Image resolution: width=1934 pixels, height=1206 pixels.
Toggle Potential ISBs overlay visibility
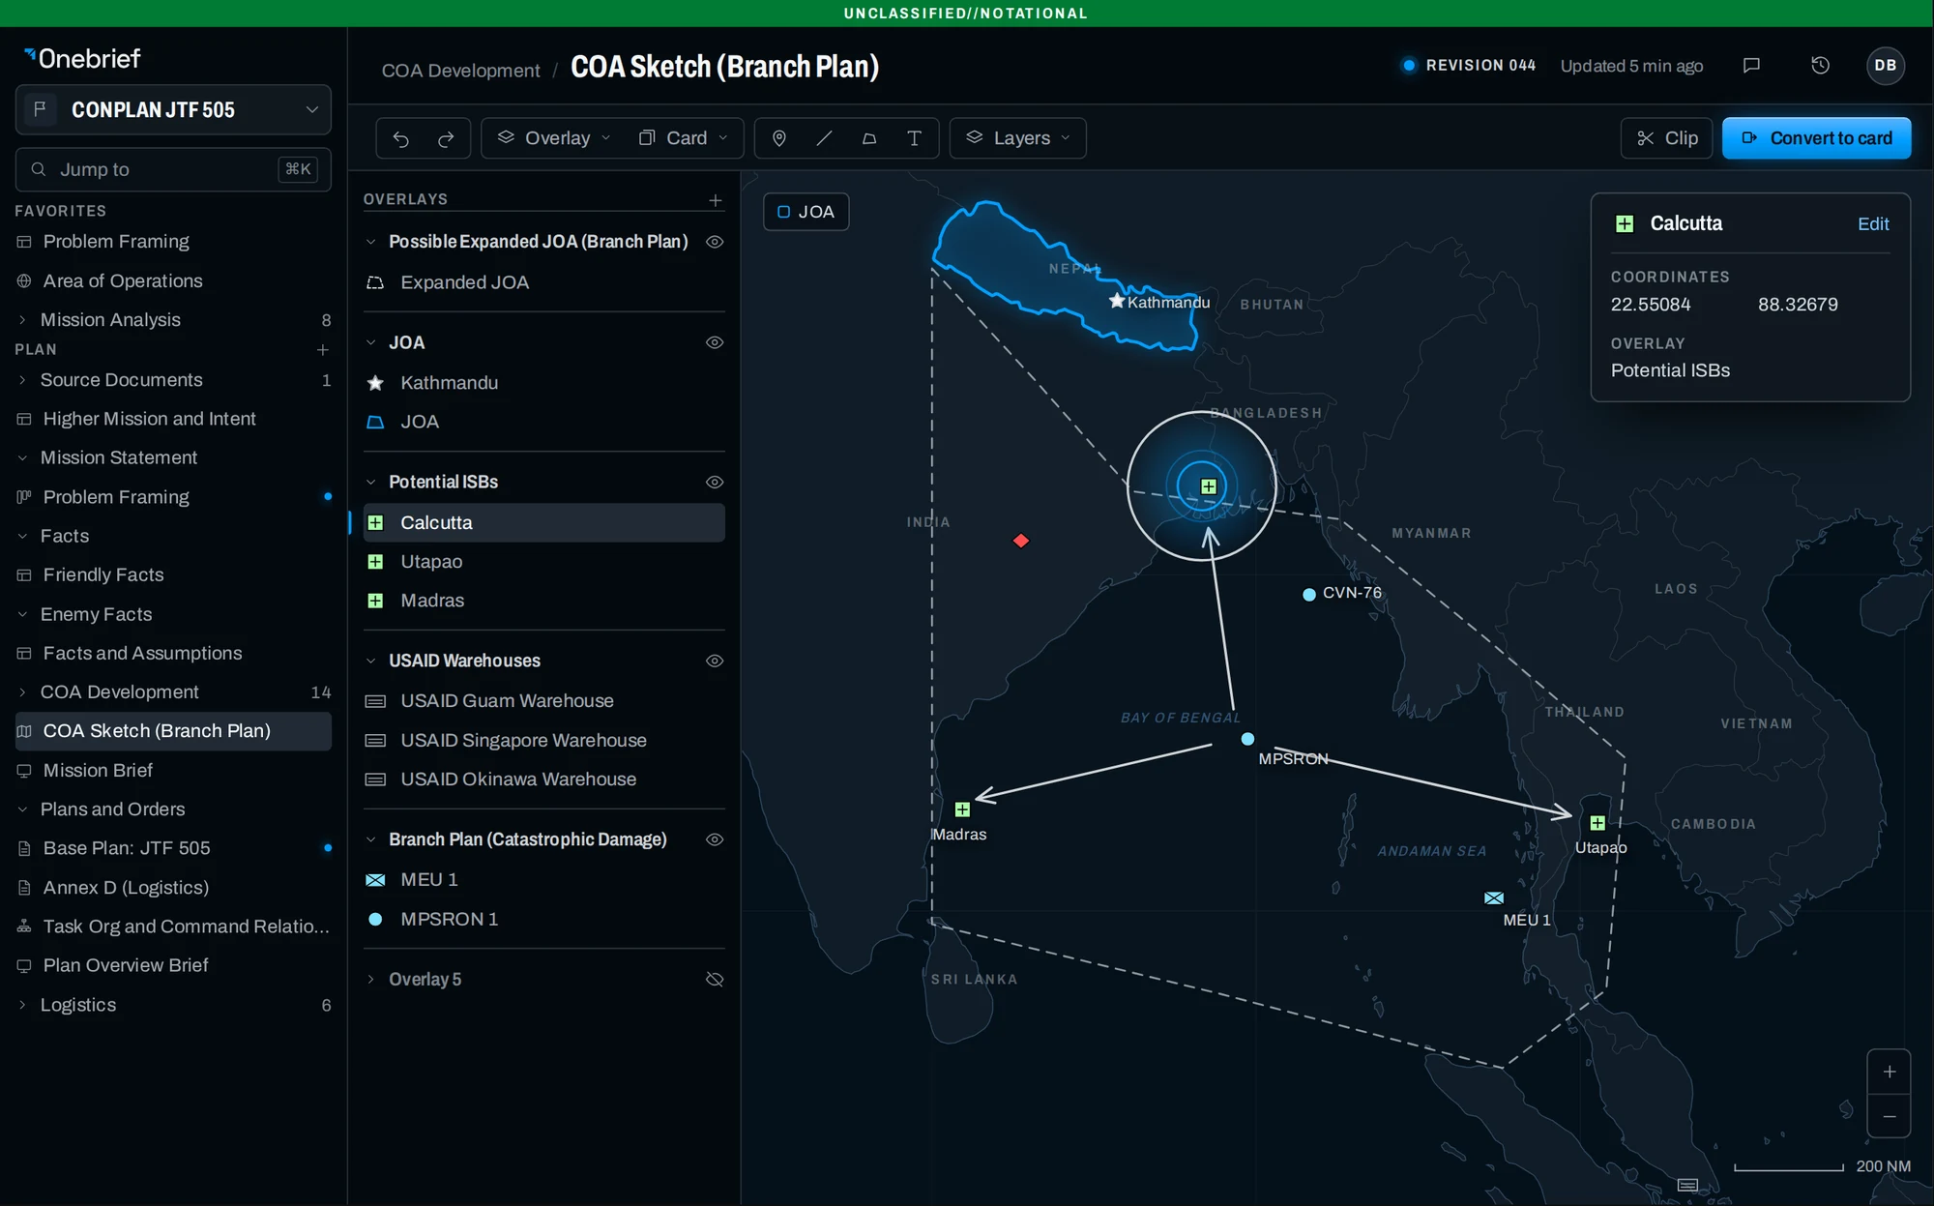point(715,482)
